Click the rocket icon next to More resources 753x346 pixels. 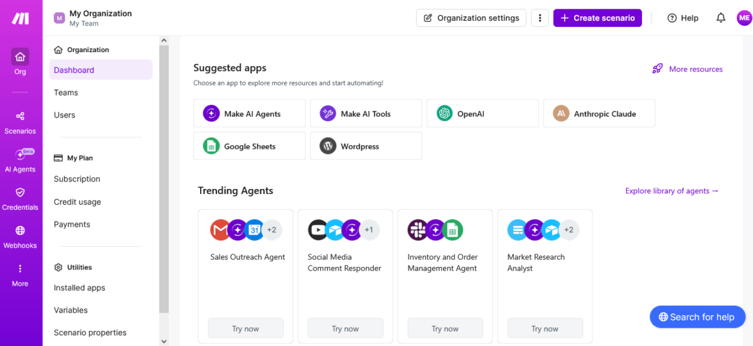point(658,69)
